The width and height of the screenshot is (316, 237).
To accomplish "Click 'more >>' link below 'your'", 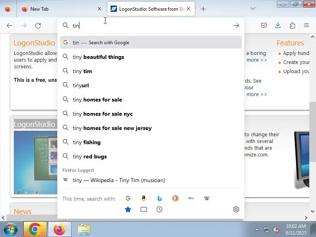I will pos(256,94).
